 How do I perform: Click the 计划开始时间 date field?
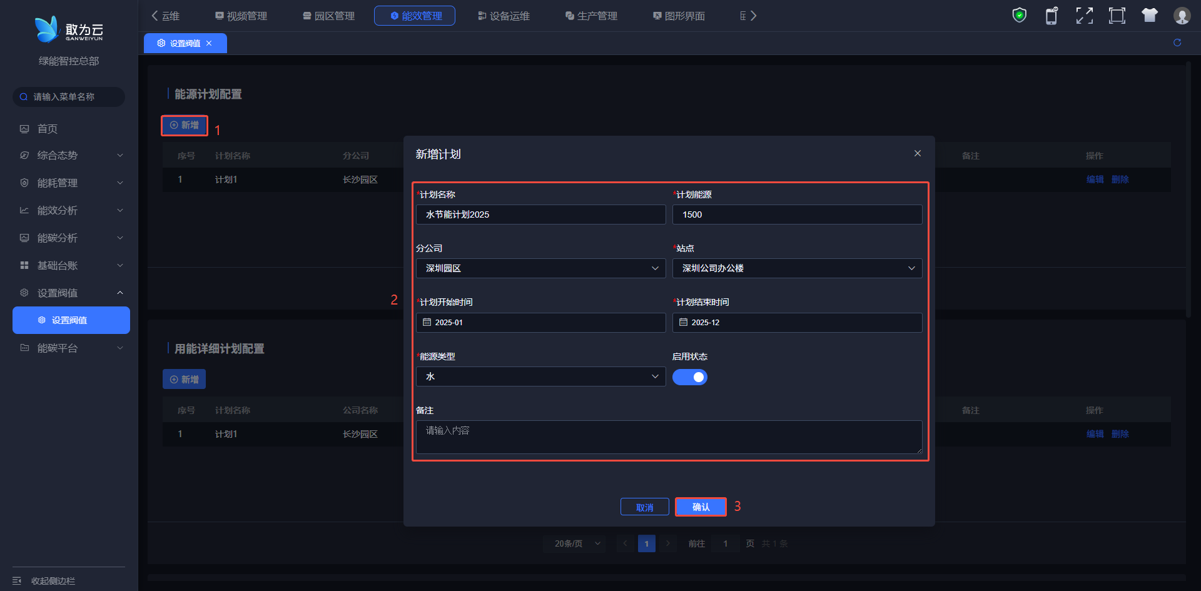pyautogui.click(x=541, y=323)
